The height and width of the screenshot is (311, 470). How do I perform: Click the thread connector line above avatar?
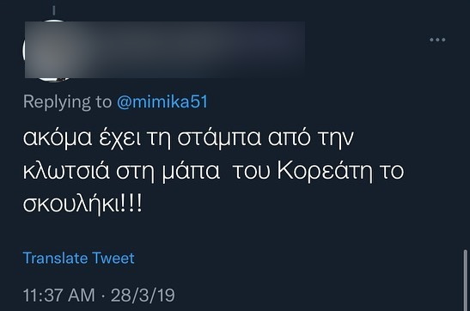click(54, 10)
